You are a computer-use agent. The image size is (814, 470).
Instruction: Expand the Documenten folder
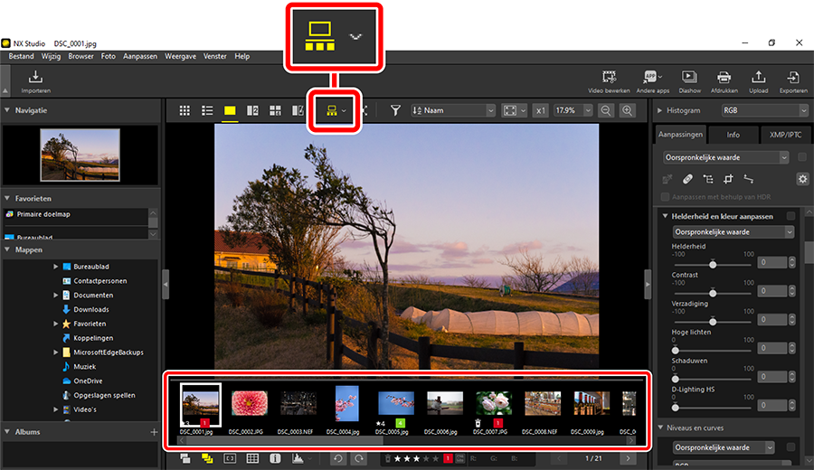[55, 295]
